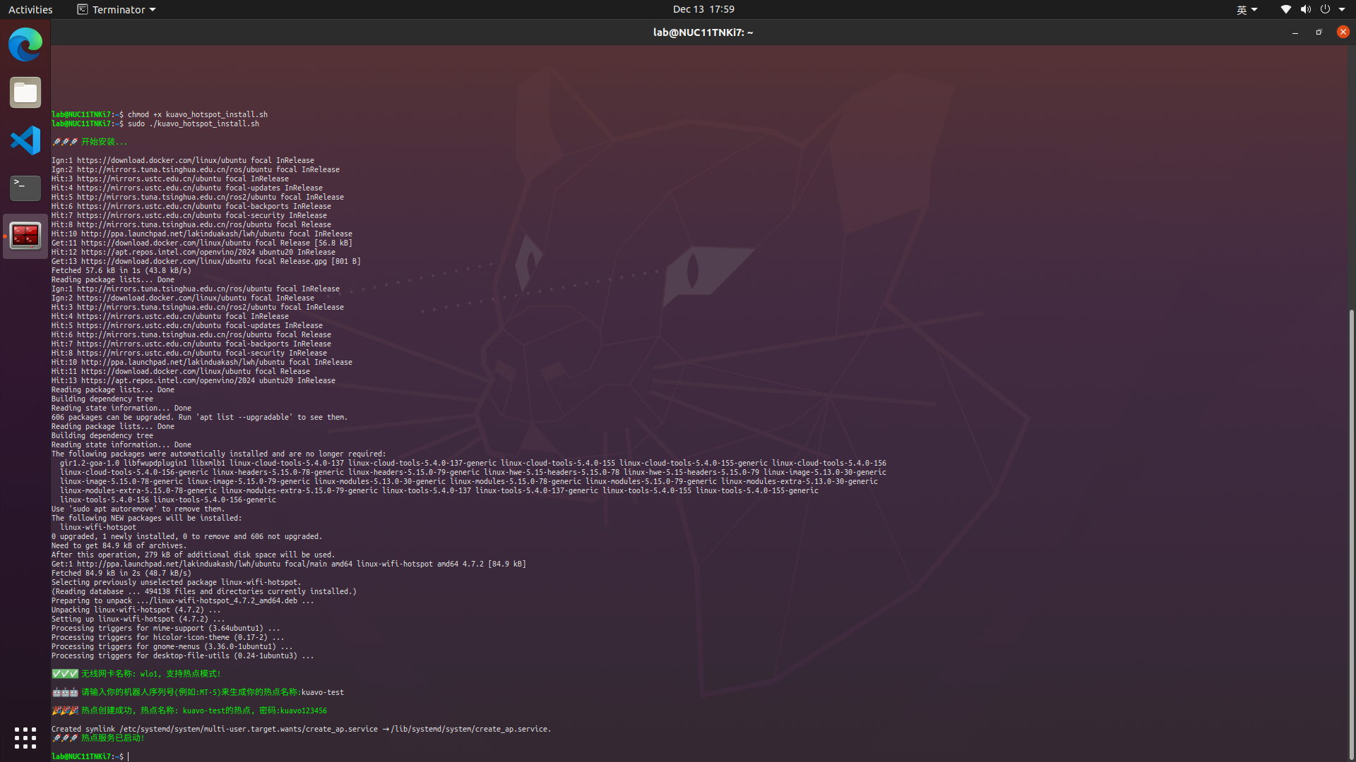
Task: Launch Visual Studio Code from dock
Action: coord(25,140)
